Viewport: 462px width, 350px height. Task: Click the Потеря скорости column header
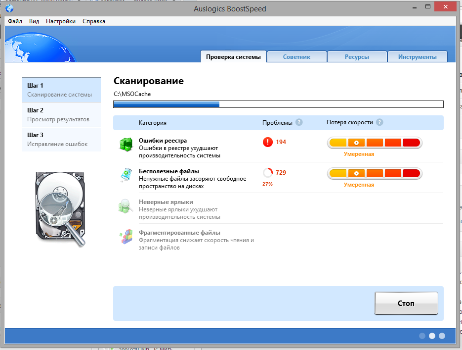pos(350,122)
